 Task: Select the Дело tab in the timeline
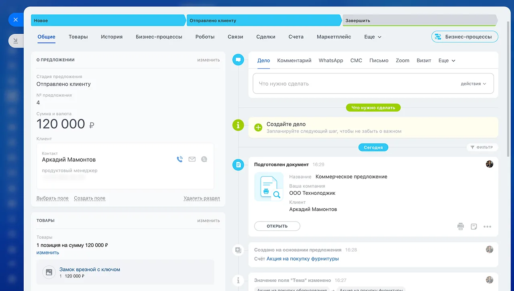coord(263,61)
